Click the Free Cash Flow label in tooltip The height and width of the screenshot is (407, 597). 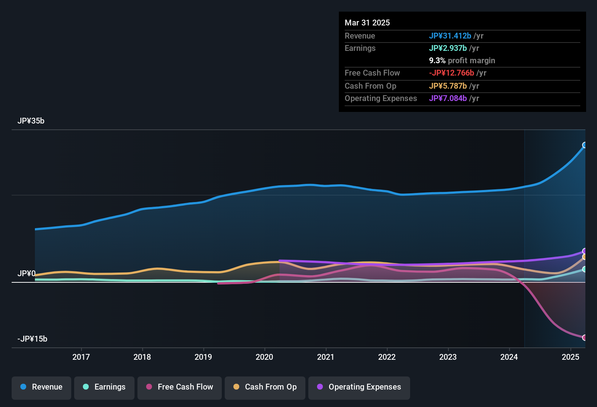pyautogui.click(x=372, y=73)
